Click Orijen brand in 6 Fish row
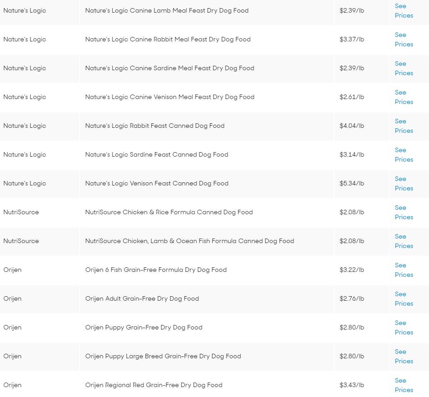The width and height of the screenshot is (429, 397). 12,270
